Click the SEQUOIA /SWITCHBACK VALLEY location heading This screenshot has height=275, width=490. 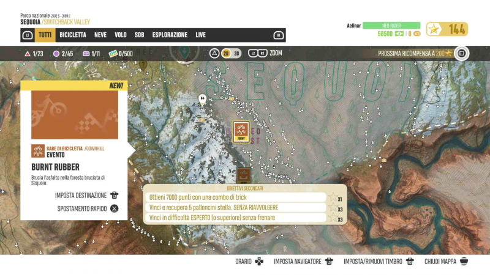point(55,22)
